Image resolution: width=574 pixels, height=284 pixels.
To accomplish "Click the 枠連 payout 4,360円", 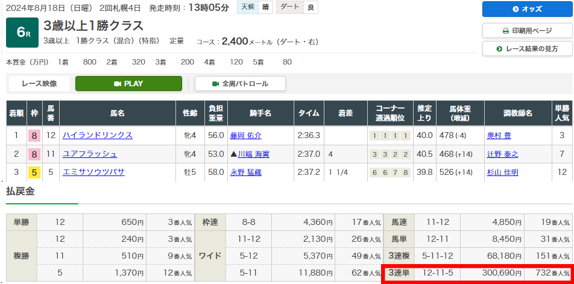I will tap(318, 222).
